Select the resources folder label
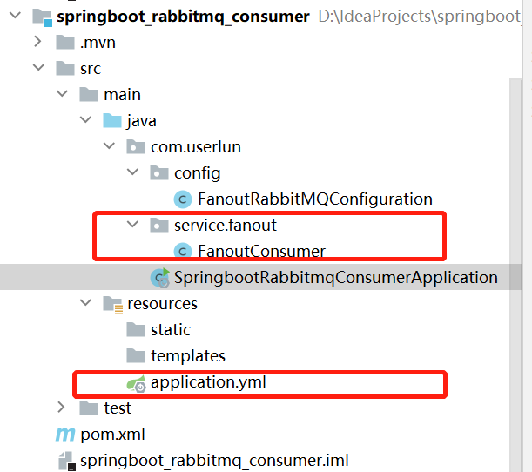This screenshot has width=532, height=472. click(x=162, y=304)
